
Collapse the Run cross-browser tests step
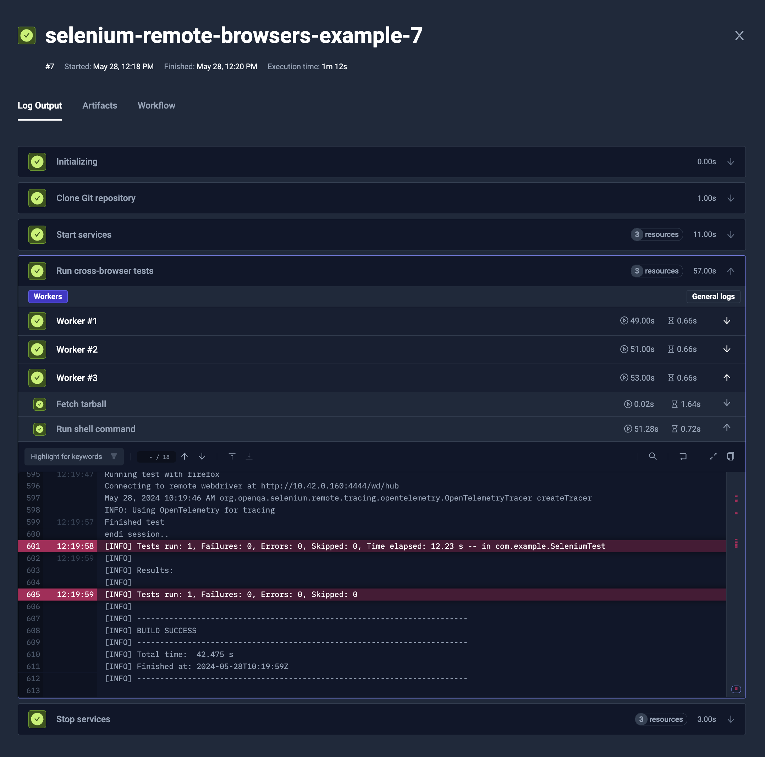pyautogui.click(x=731, y=270)
